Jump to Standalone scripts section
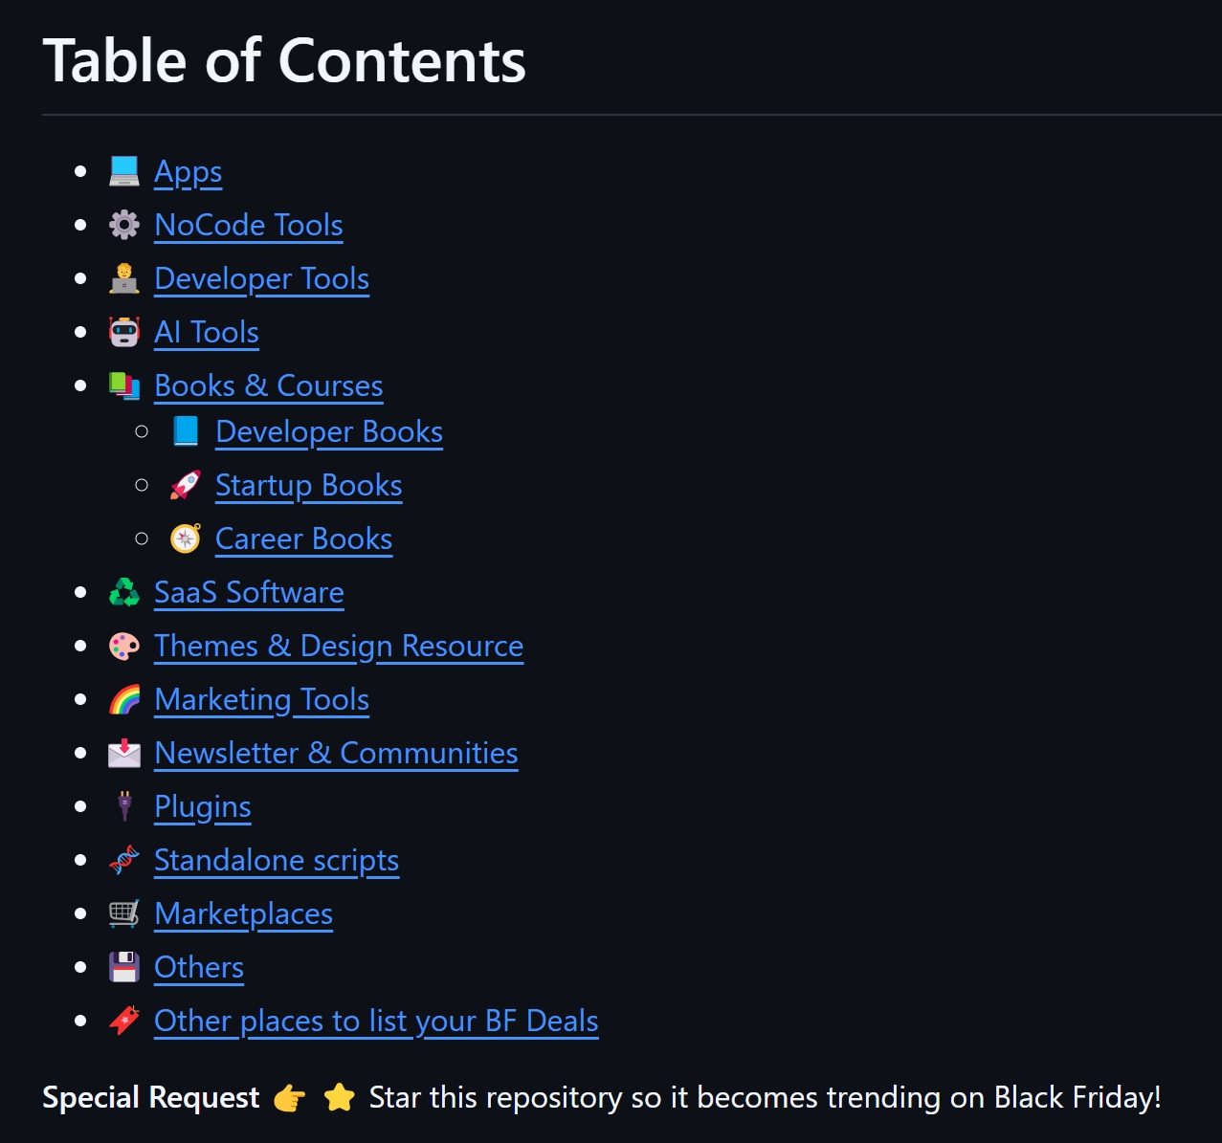The width and height of the screenshot is (1222, 1143). pos(277,861)
